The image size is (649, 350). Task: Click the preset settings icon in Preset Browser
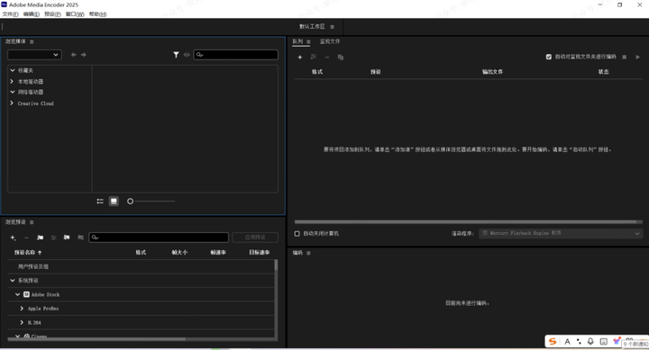tap(53, 238)
